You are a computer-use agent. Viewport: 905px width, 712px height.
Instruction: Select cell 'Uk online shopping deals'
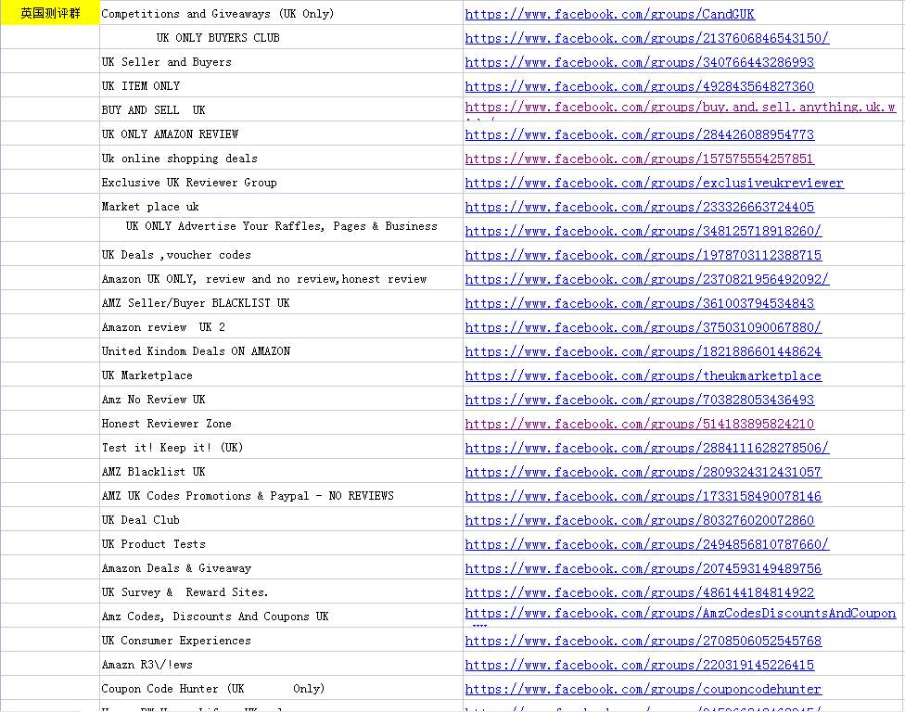click(x=281, y=158)
